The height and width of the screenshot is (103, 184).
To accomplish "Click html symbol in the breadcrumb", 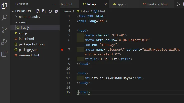I will point(101,11).
